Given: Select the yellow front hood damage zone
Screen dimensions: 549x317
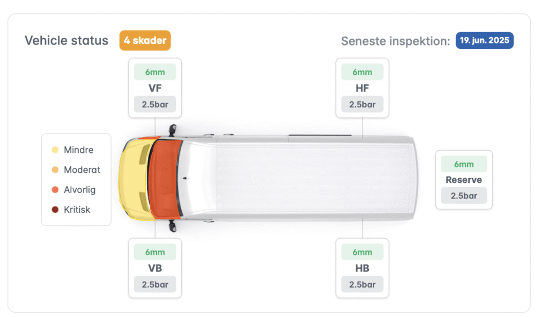Looking at the screenshot, I should pyautogui.click(x=133, y=180).
